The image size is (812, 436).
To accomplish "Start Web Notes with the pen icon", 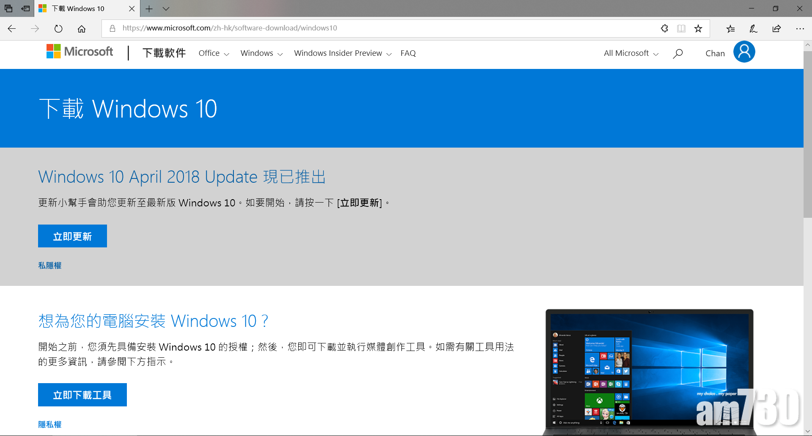I will point(753,28).
